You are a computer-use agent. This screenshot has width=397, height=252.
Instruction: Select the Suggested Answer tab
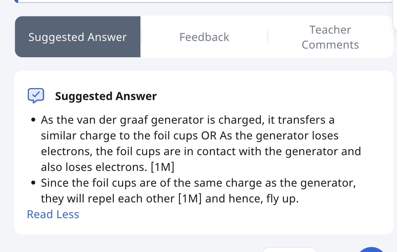78,37
